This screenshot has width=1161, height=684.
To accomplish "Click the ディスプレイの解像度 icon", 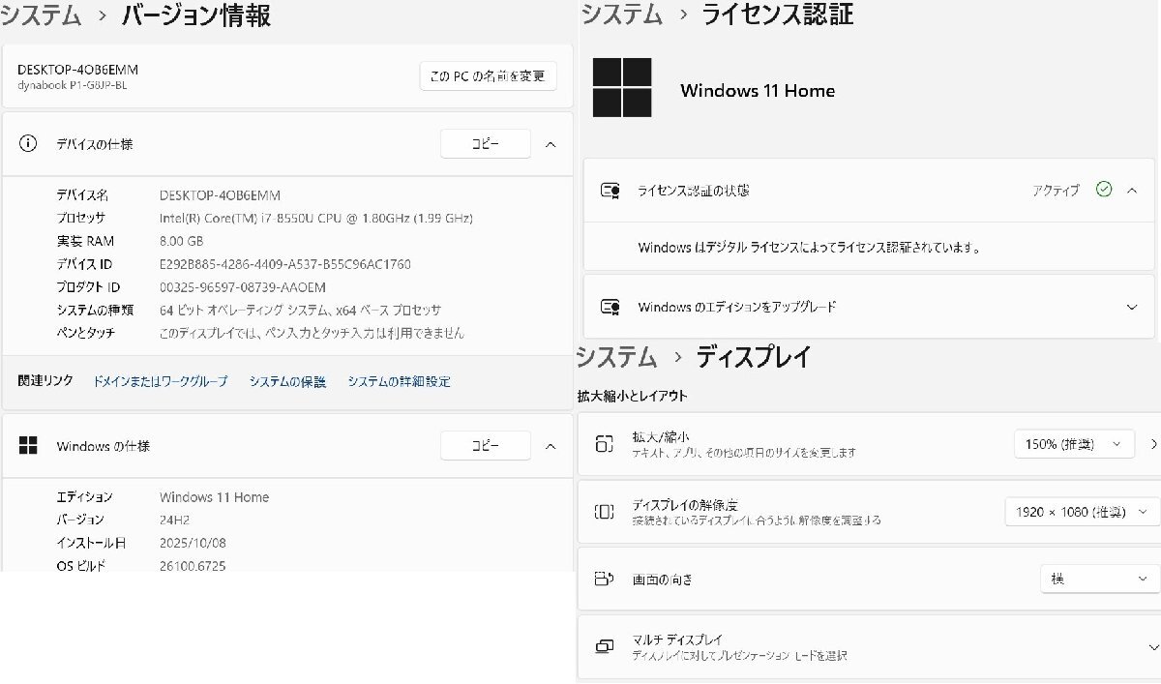I will (605, 512).
